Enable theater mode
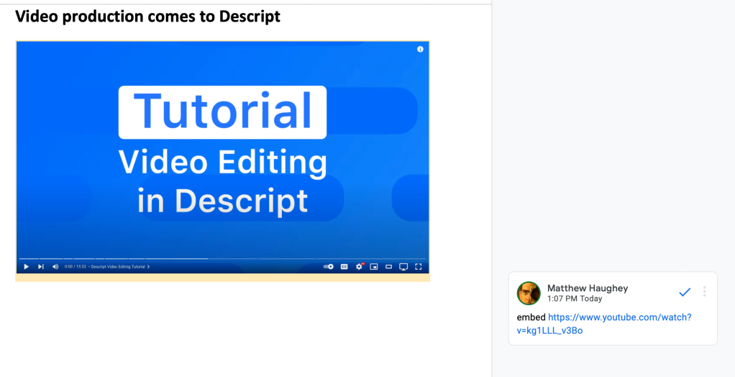Image resolution: width=735 pixels, height=377 pixels. click(x=388, y=266)
